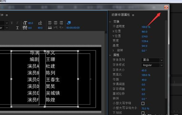This screenshot has height=115, width=182.
Task: Click the name 陈煌 in title canvas
Action: coord(50,100)
